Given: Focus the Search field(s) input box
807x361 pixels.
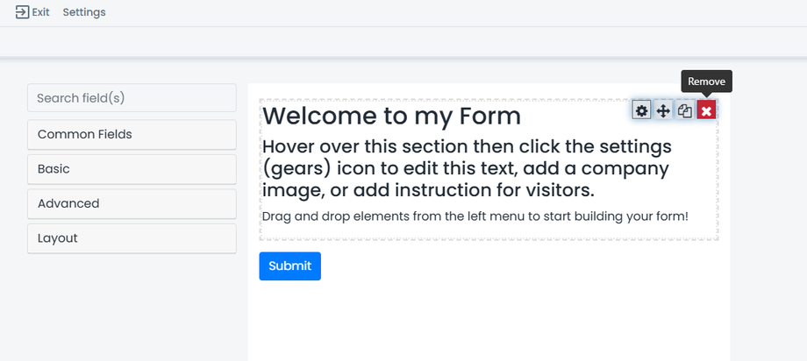Looking at the screenshot, I should [x=132, y=98].
